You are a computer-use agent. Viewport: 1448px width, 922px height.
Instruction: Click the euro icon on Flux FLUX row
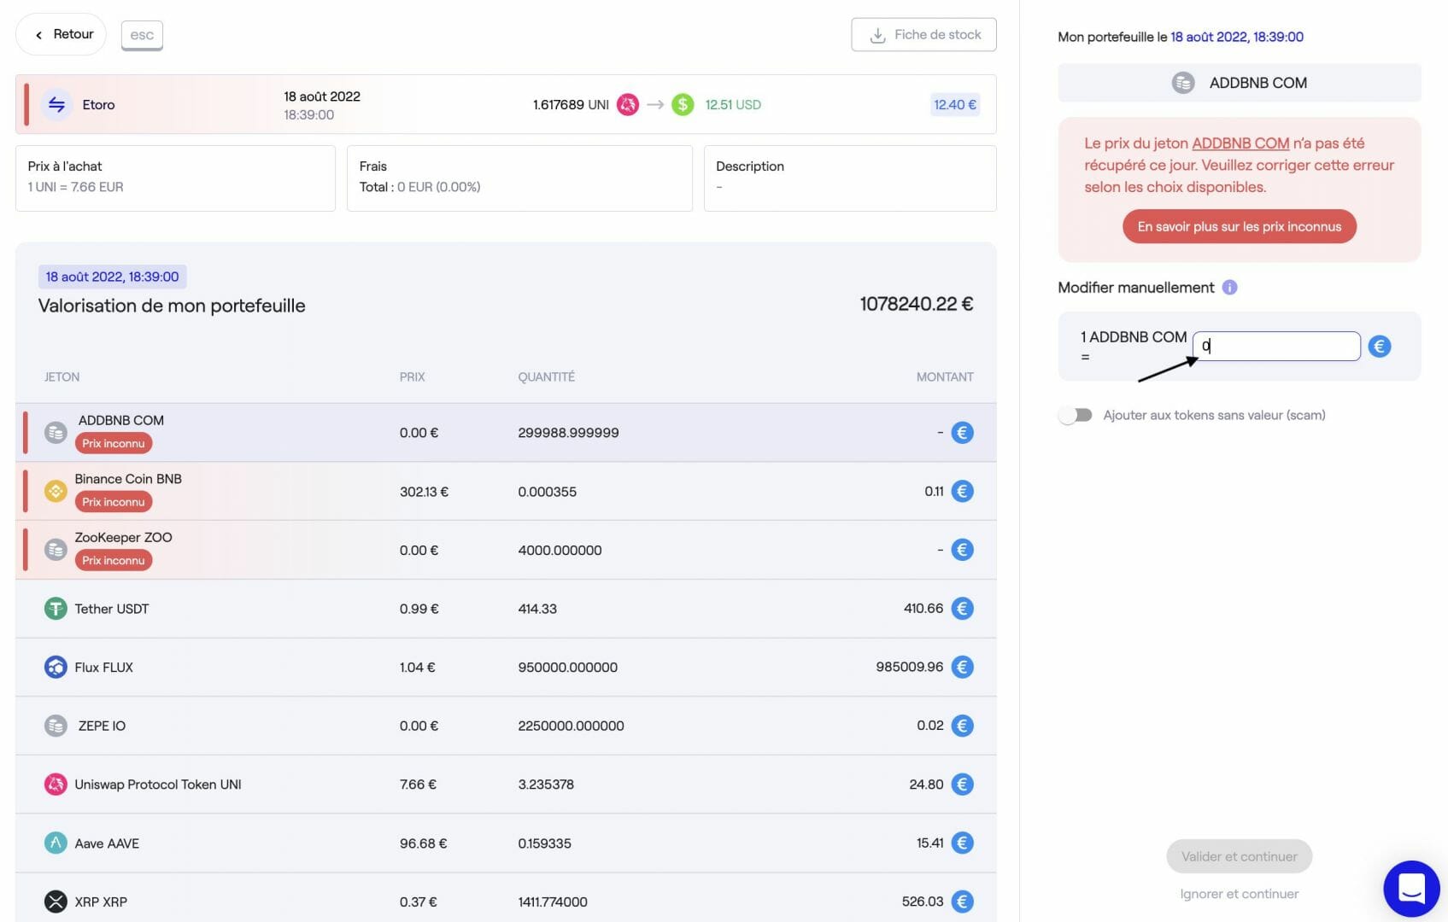[963, 667]
